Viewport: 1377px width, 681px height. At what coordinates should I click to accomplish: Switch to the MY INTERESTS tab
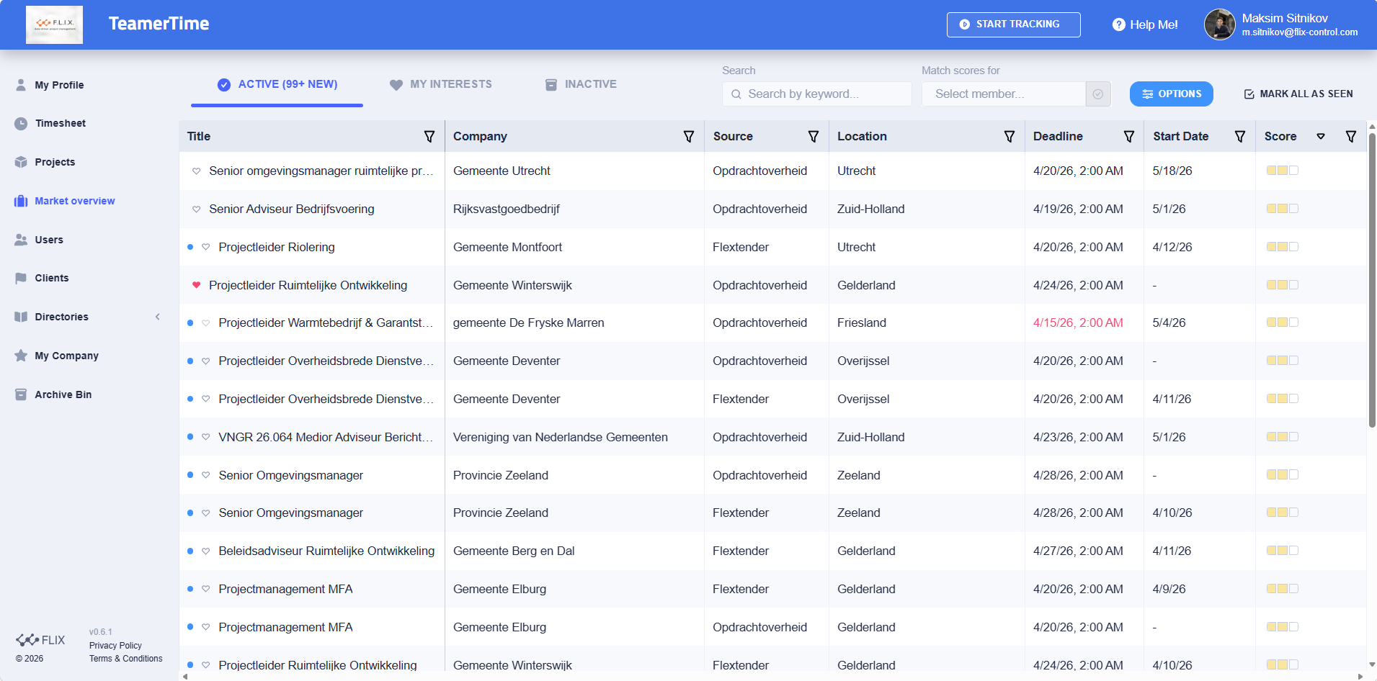tap(440, 84)
